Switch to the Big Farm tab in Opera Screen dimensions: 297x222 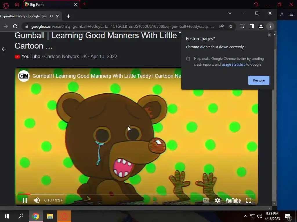click(49, 5)
